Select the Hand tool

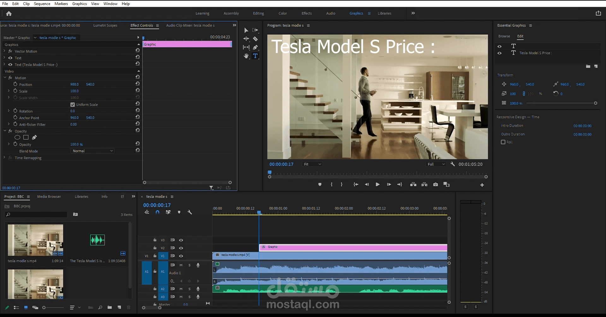pos(246,56)
